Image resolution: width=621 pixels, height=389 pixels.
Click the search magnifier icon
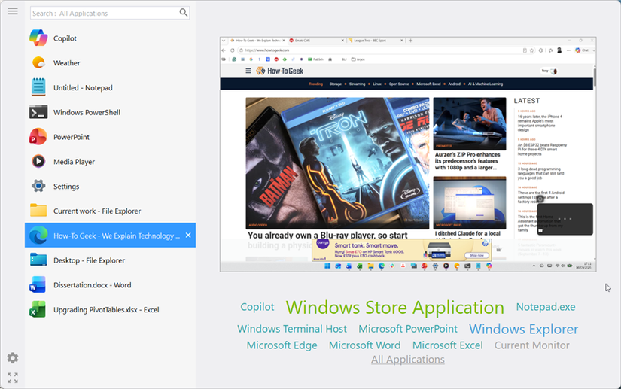[x=184, y=13]
